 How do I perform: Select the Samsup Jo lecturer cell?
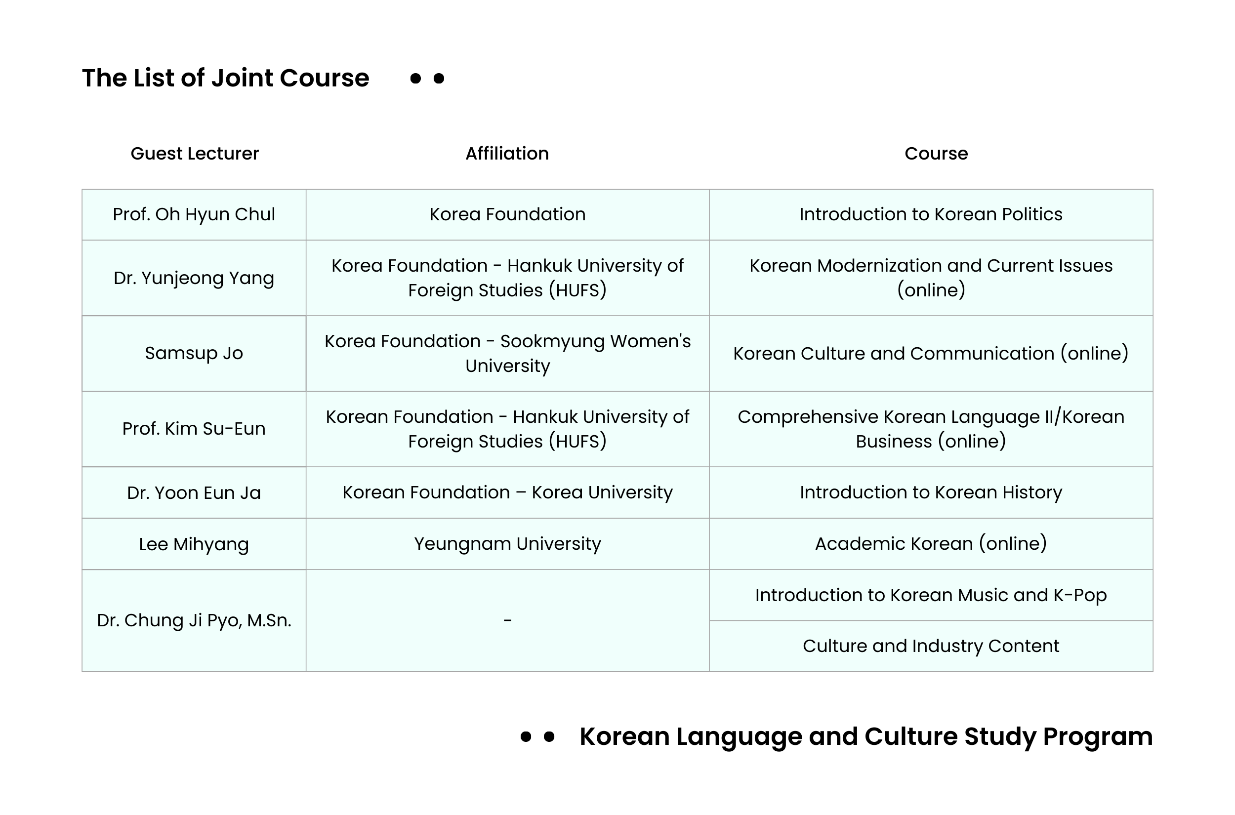tap(194, 354)
